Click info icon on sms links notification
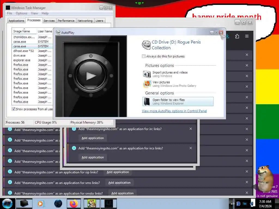The image size is (279, 209). [x=10, y=182]
